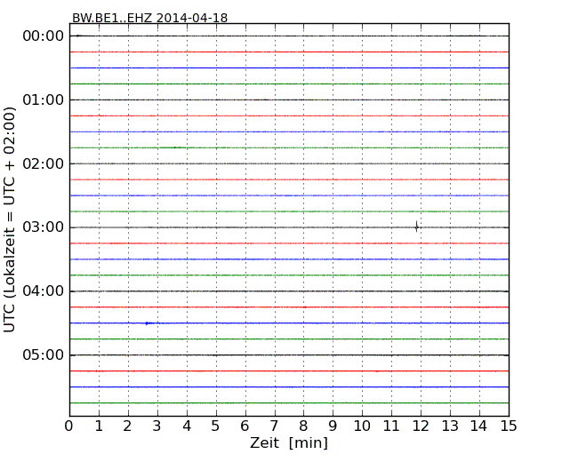Click x-axis tick label 4
Image resolution: width=578 pixels, height=462 pixels.
[187, 426]
